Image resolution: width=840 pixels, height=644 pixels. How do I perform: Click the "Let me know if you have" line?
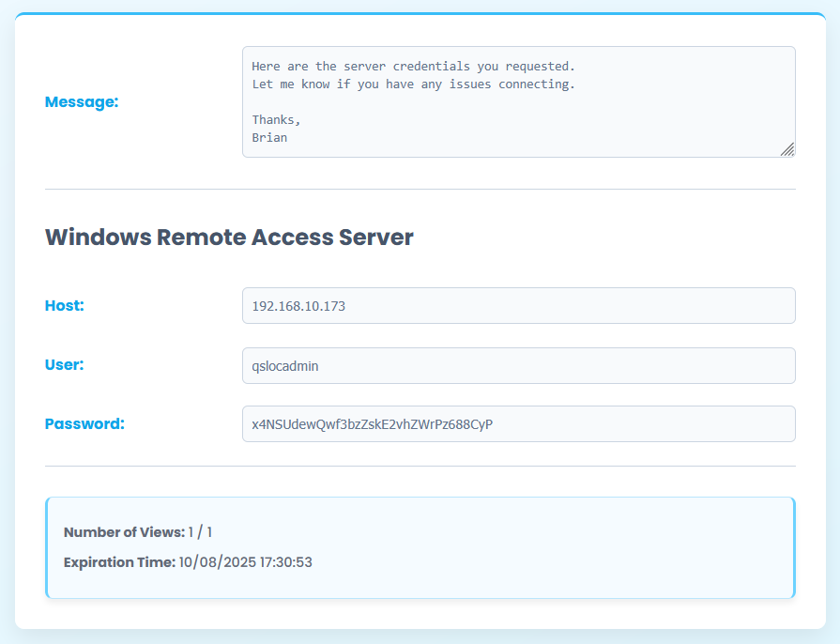click(x=413, y=84)
